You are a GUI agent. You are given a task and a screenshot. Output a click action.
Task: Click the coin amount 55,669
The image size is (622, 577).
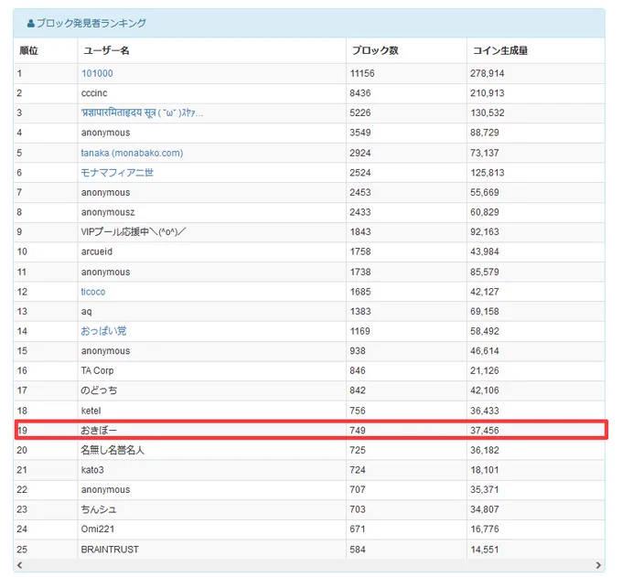point(485,193)
